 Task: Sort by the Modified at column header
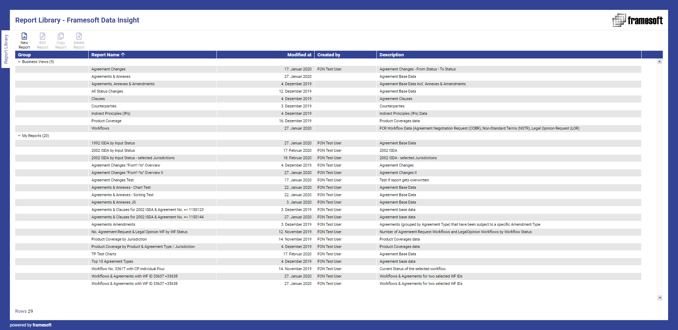tap(265, 55)
